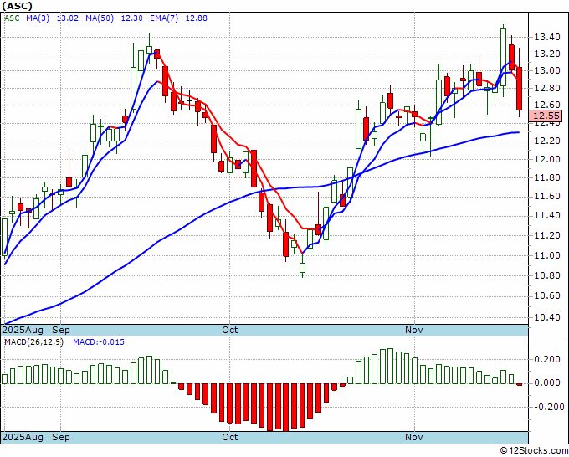This screenshot has width=569, height=457.
Task: Open the 12Stocks.com copyright link
Action: click(x=534, y=451)
